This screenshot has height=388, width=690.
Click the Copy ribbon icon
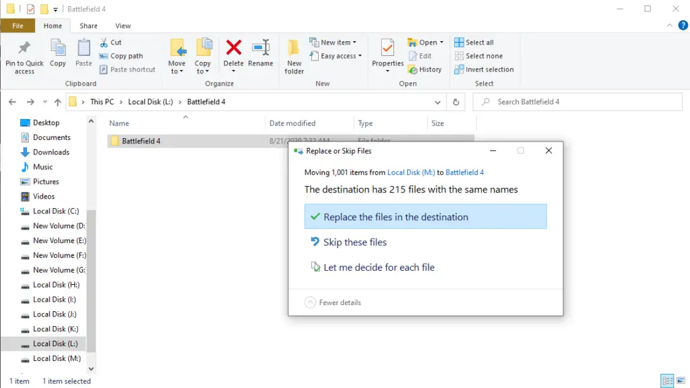pyautogui.click(x=58, y=53)
